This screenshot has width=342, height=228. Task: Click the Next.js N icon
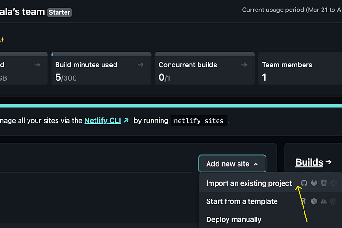(314, 201)
